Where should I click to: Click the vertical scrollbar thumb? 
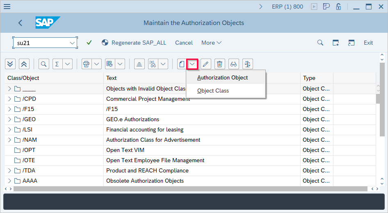(x=382, y=100)
